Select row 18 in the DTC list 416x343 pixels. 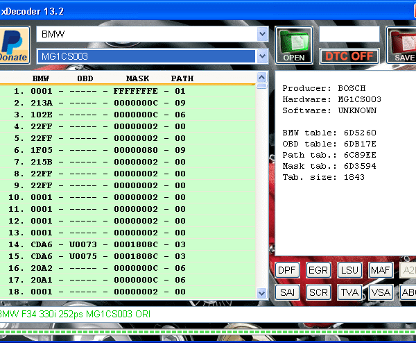point(128,292)
